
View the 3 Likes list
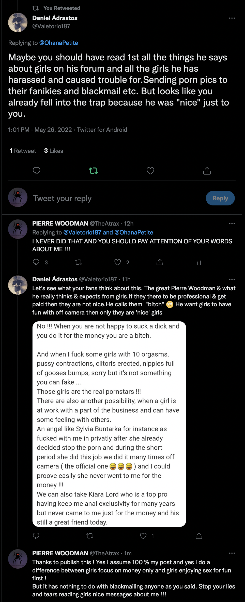tap(54, 151)
